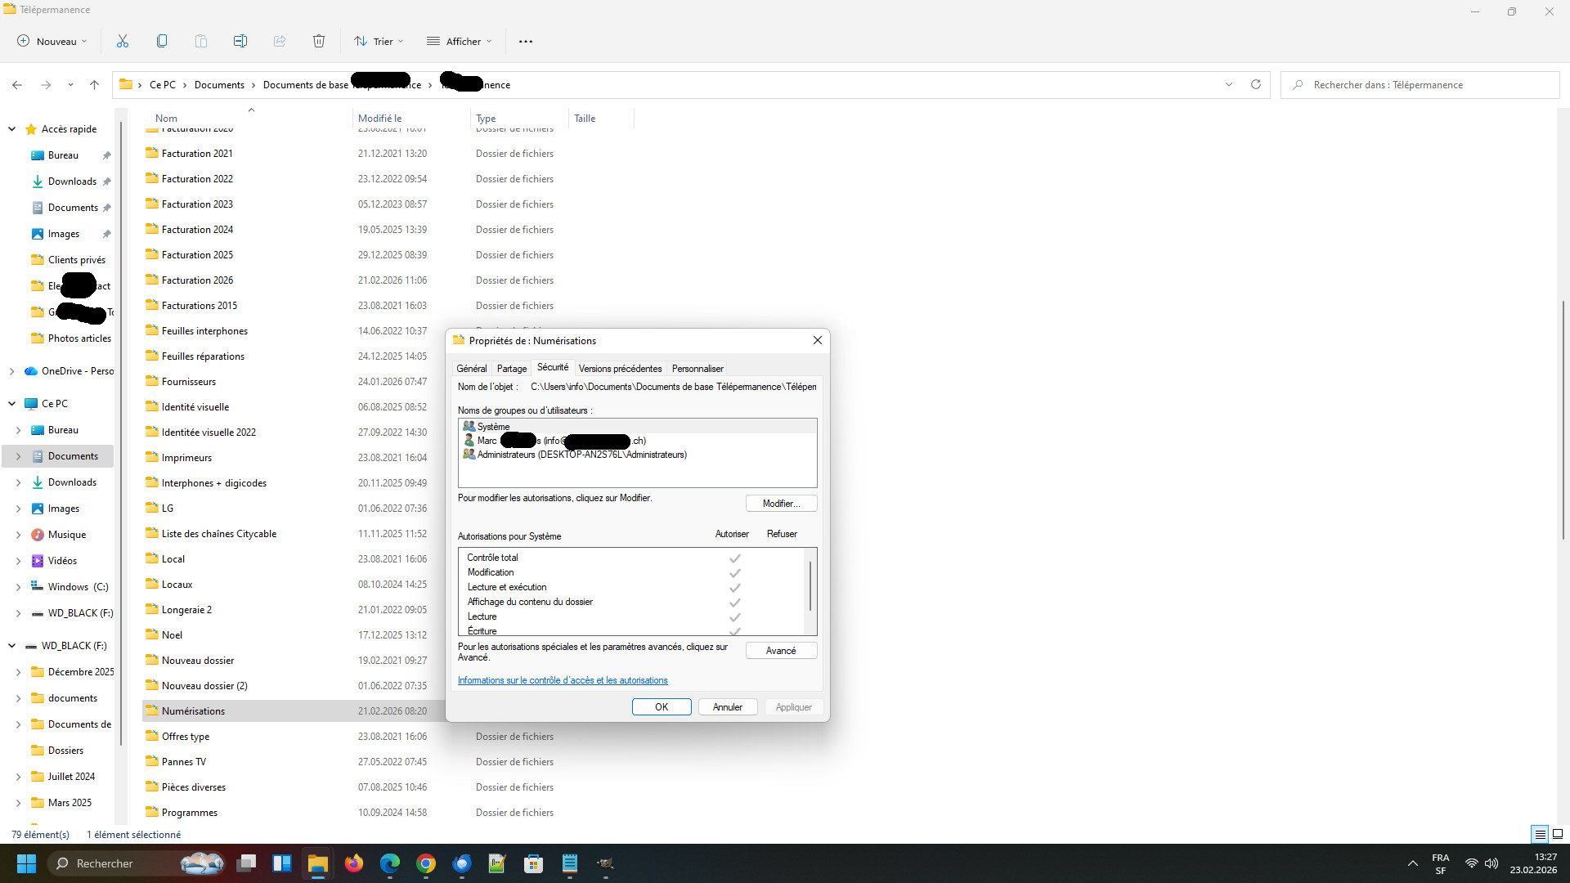Switch to the Partage tab
Viewport: 1570px width, 883px height.
512,369
